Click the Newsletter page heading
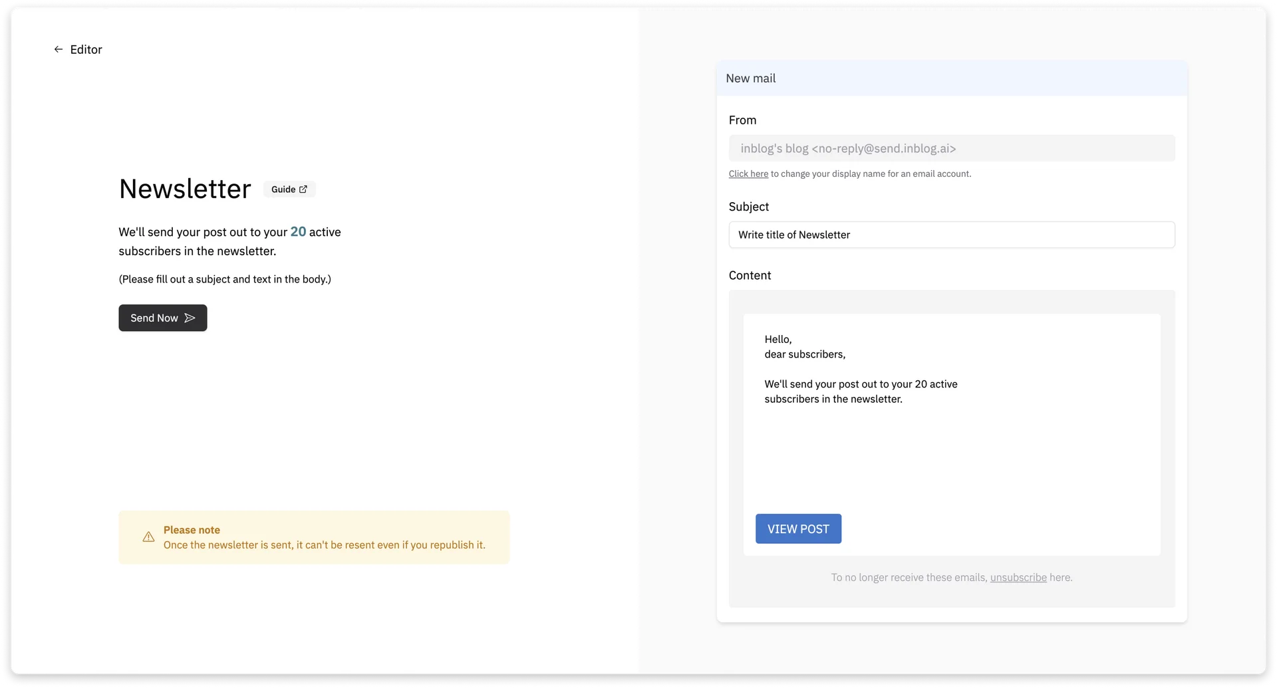 185,189
